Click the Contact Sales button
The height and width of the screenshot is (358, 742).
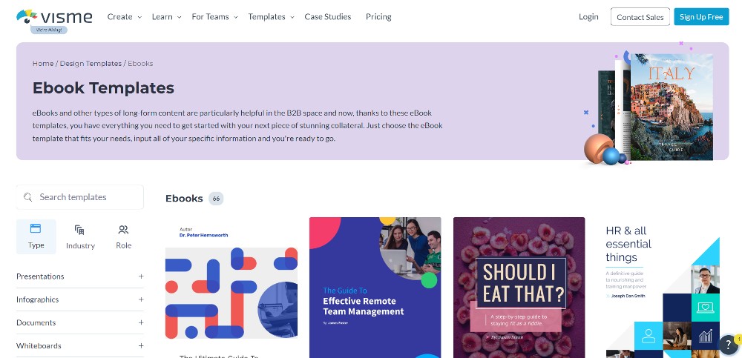pos(640,16)
